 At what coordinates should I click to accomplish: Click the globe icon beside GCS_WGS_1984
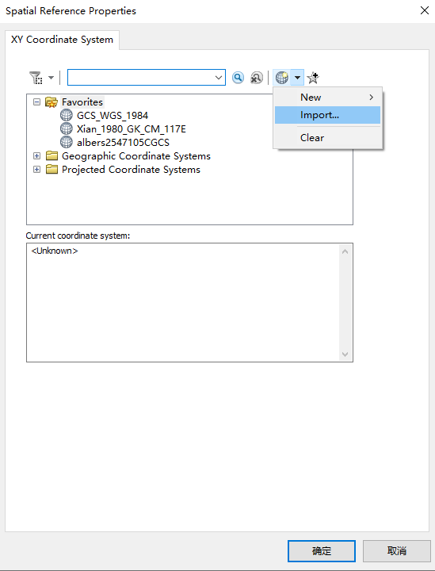[x=67, y=116]
